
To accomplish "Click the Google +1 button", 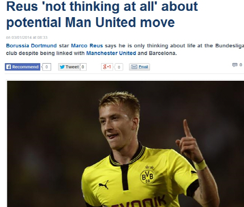I will (107, 67).
